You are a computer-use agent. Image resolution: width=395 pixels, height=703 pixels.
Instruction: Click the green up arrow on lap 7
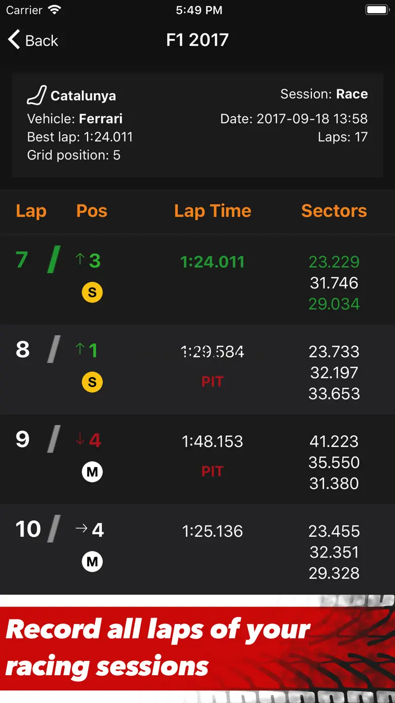(x=80, y=260)
